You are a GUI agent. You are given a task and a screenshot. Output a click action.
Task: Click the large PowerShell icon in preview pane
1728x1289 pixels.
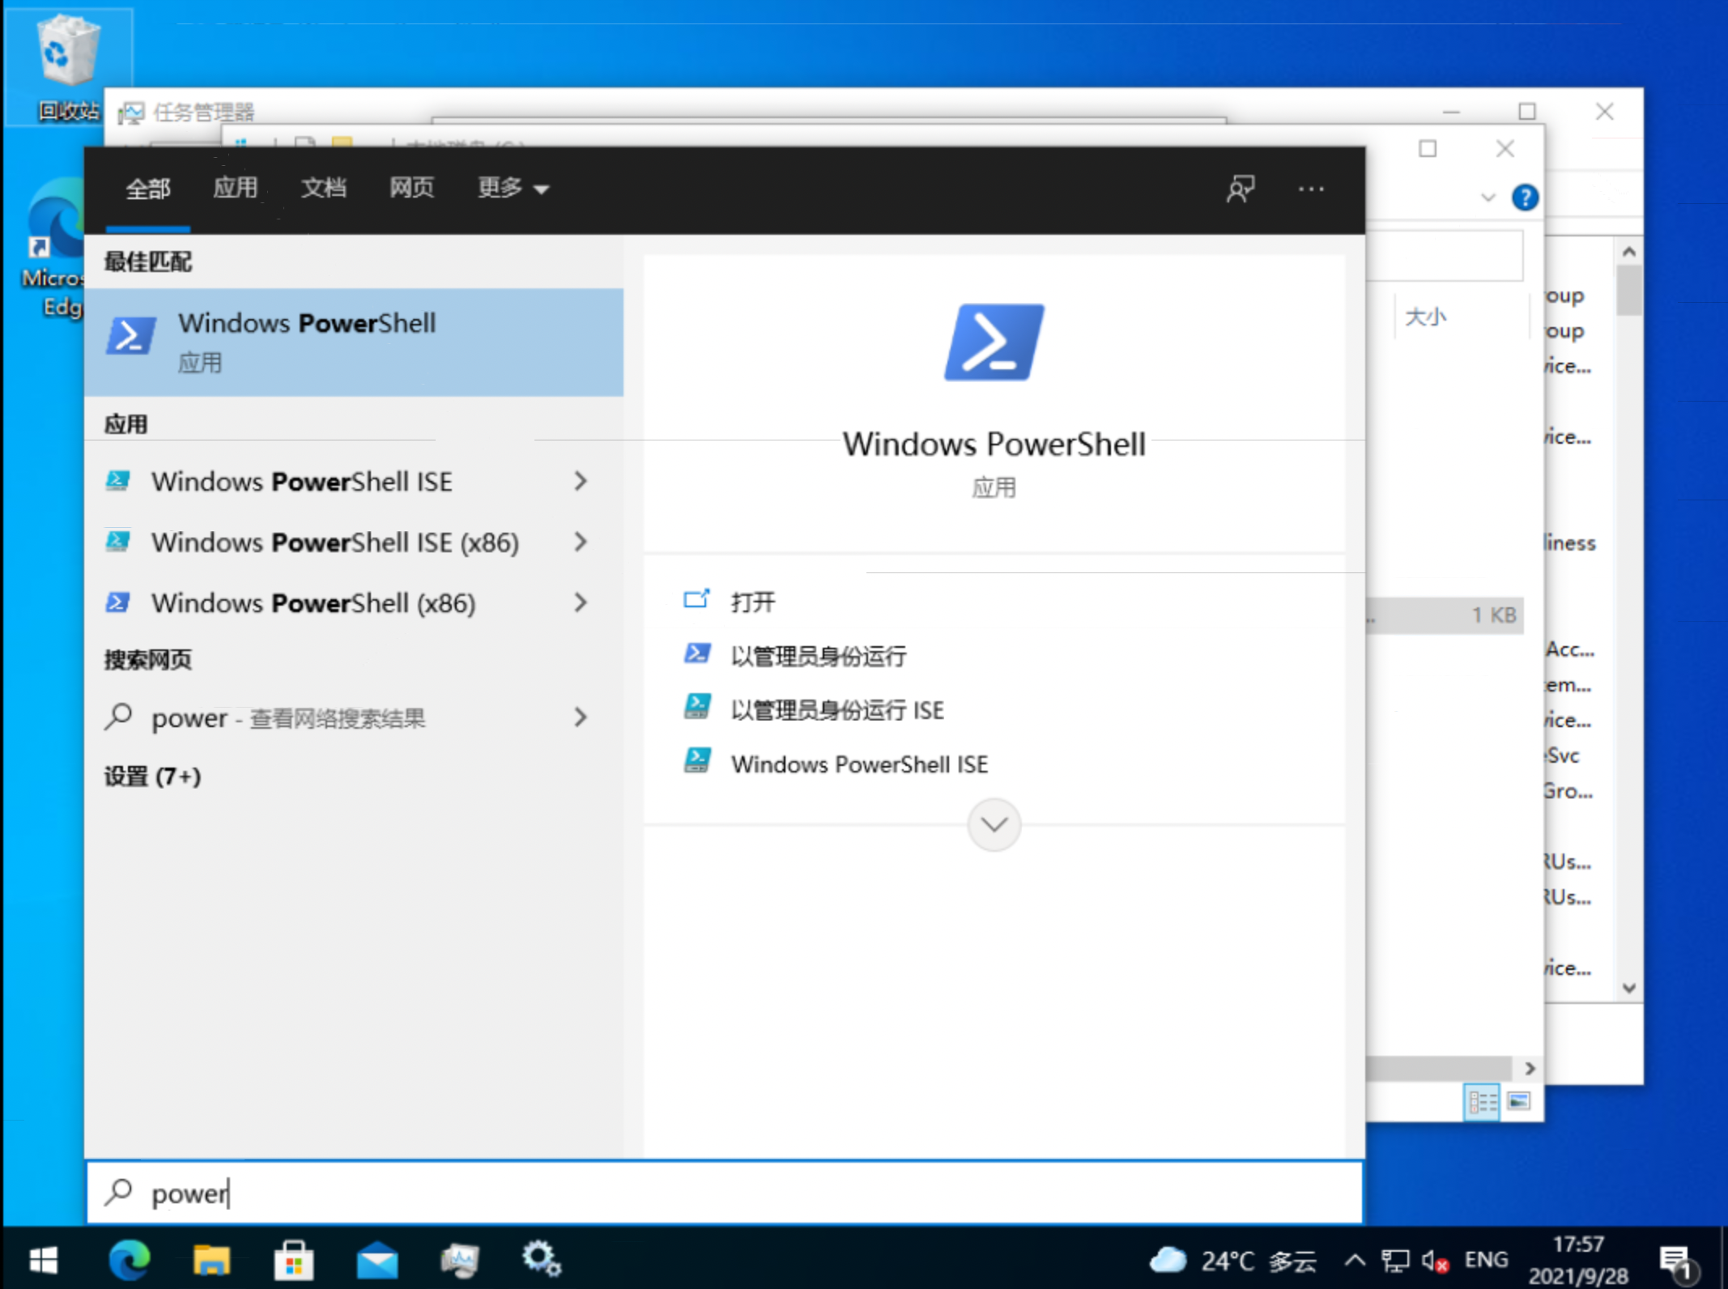pos(994,342)
